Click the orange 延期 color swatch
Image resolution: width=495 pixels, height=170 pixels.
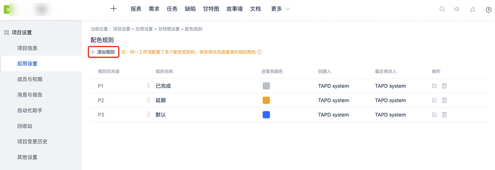coord(266,100)
